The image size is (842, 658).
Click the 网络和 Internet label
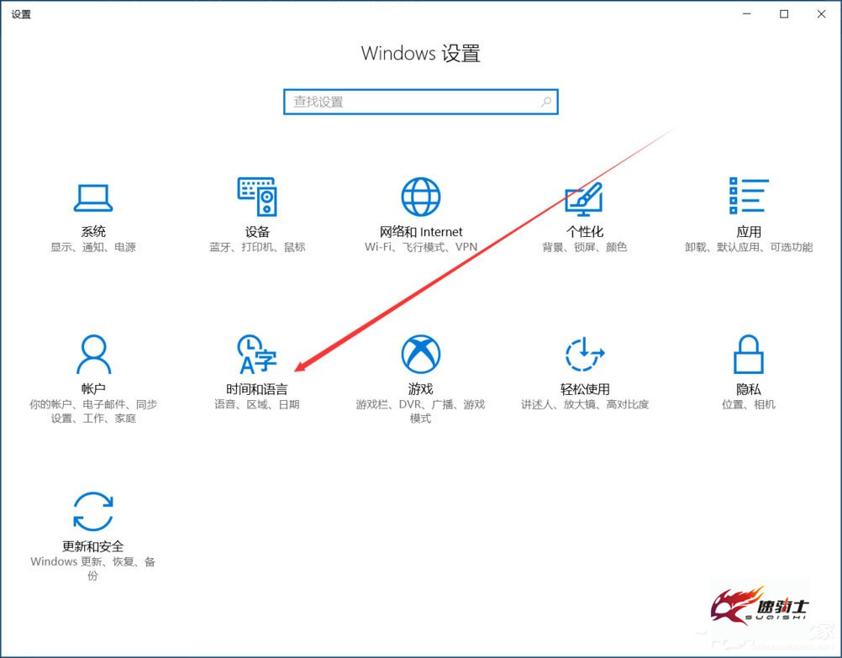pyautogui.click(x=421, y=231)
